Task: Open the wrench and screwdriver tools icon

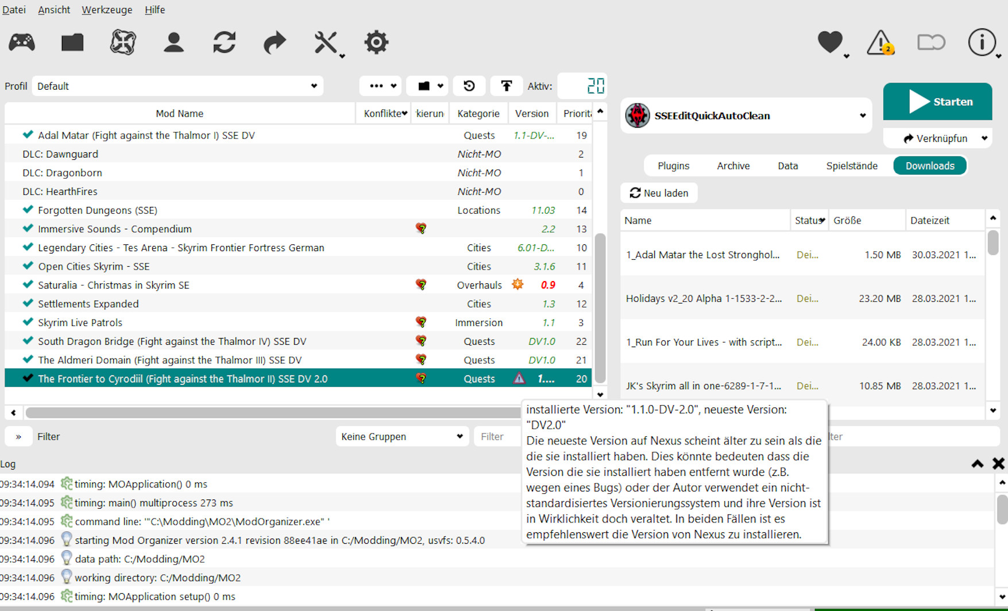Action: click(x=326, y=43)
